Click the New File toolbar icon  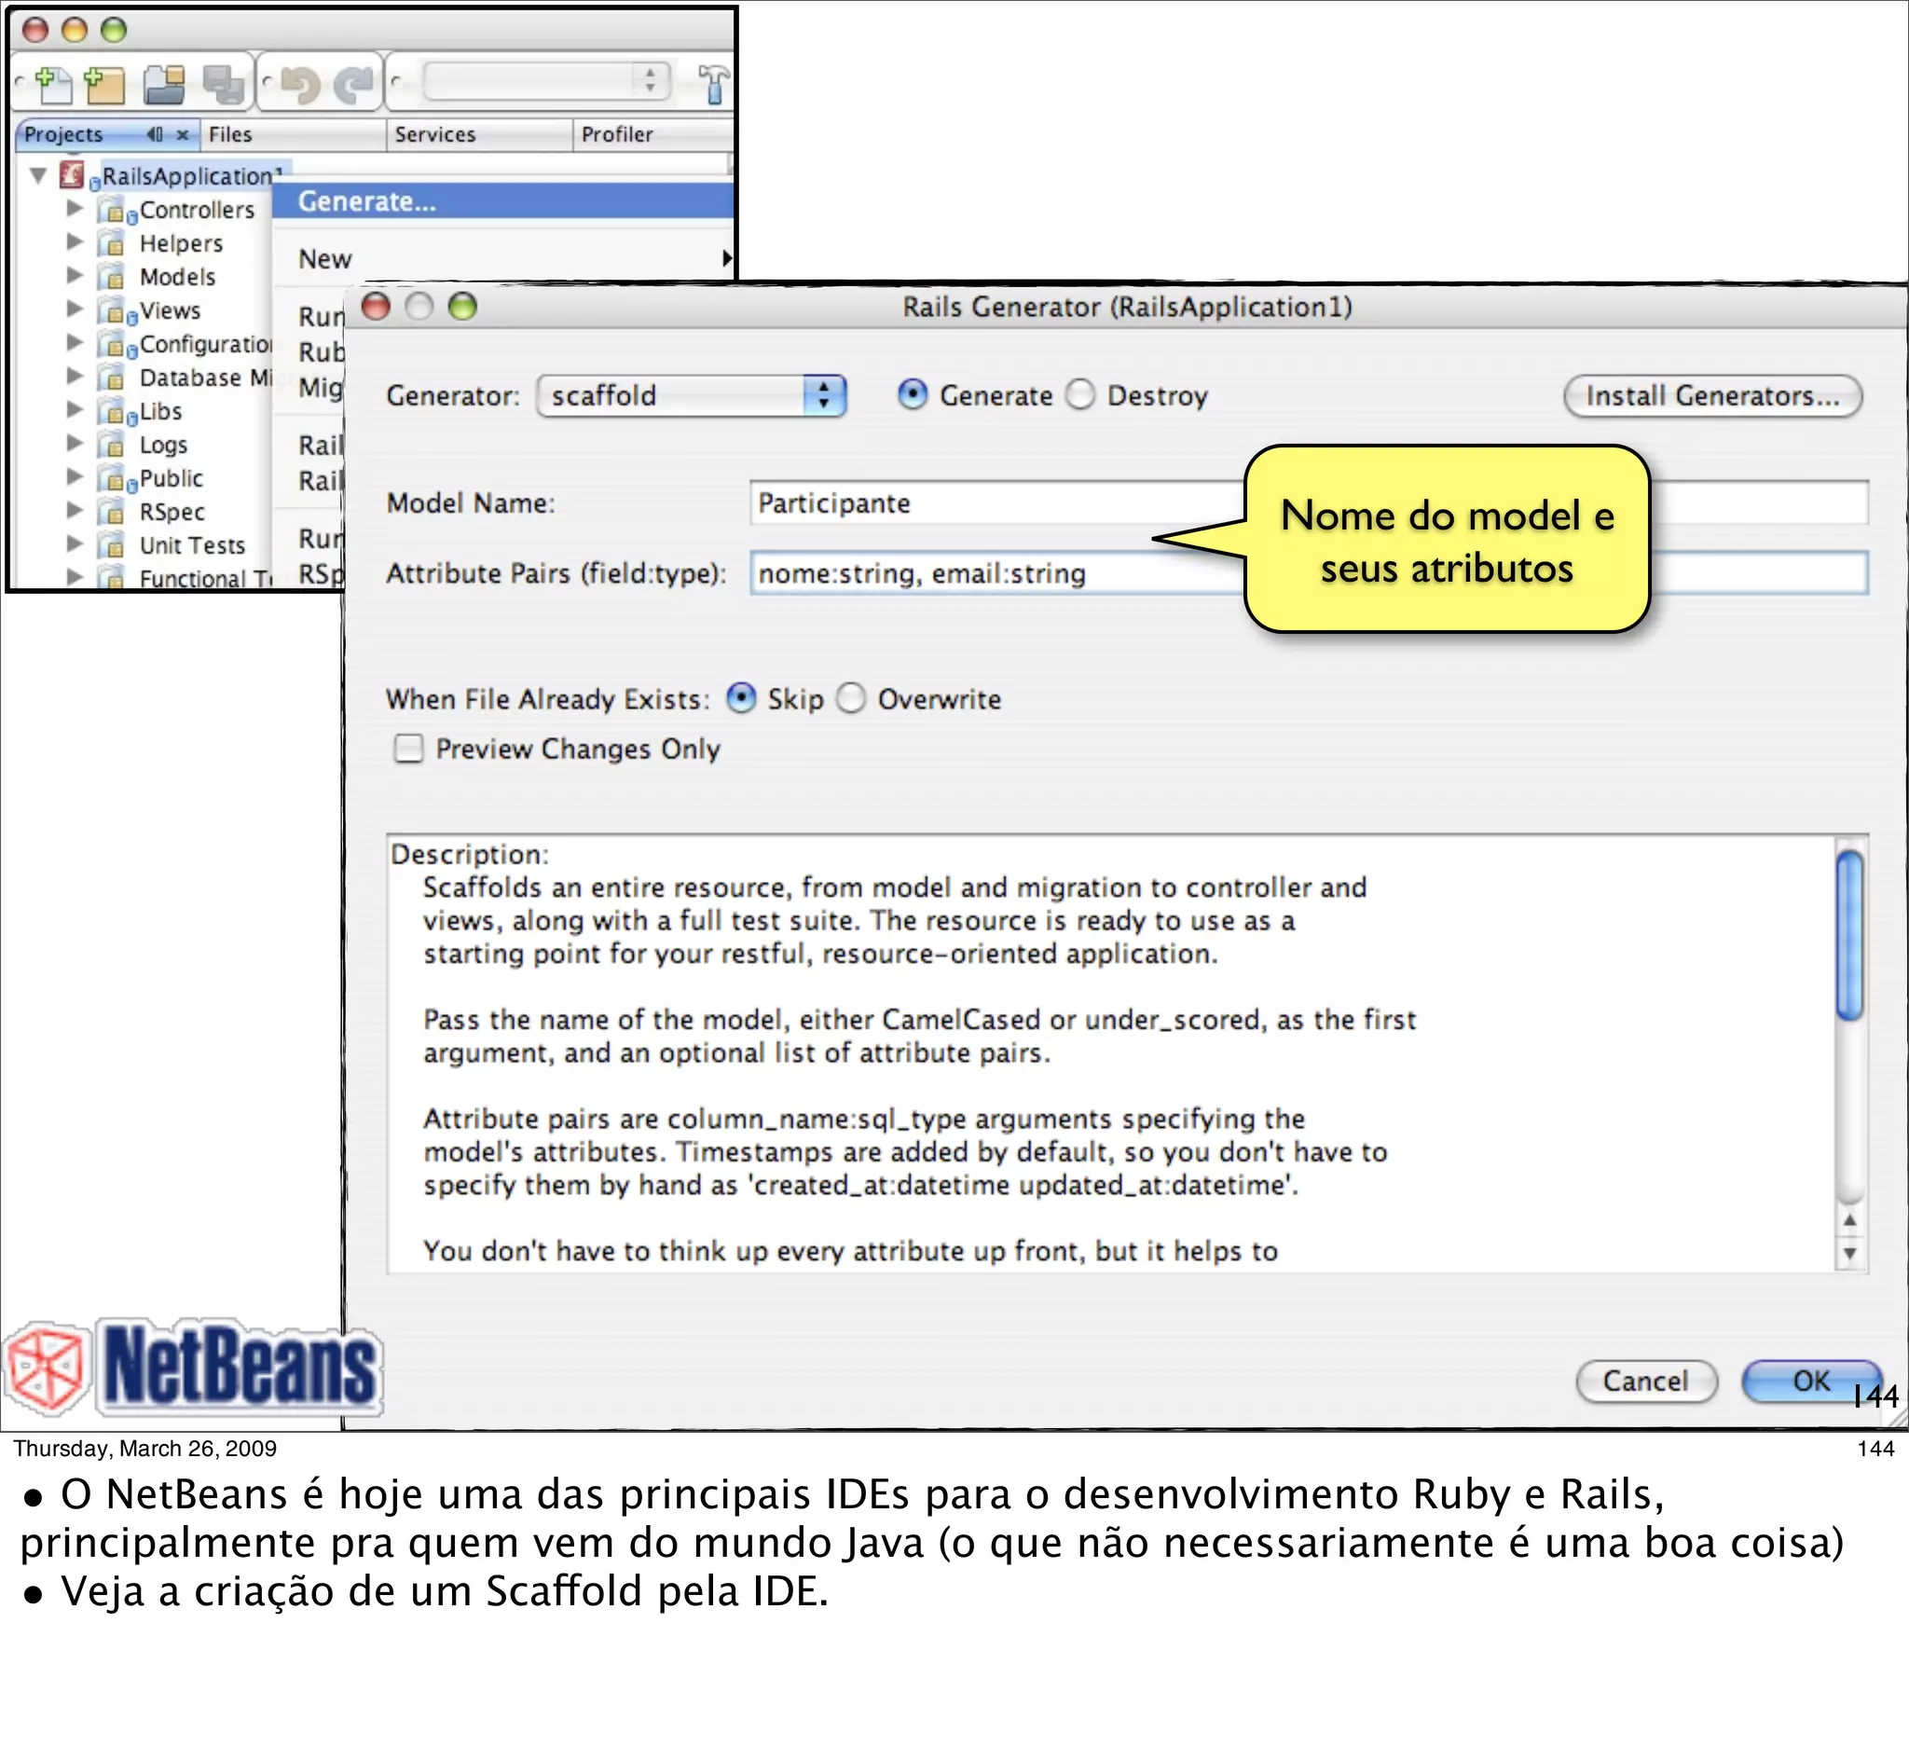click(53, 85)
